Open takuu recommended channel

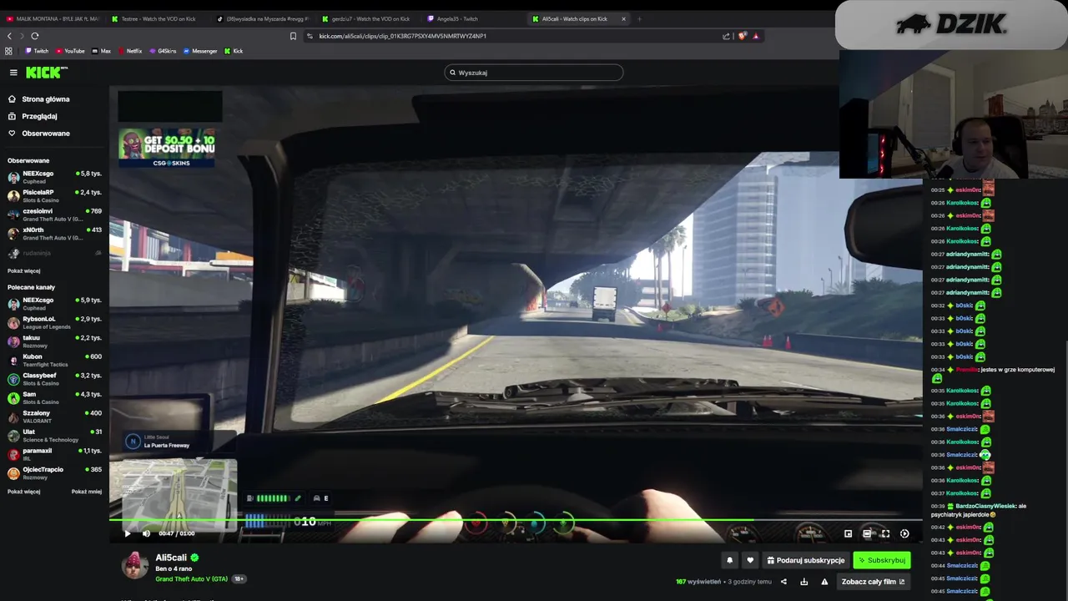(54, 341)
